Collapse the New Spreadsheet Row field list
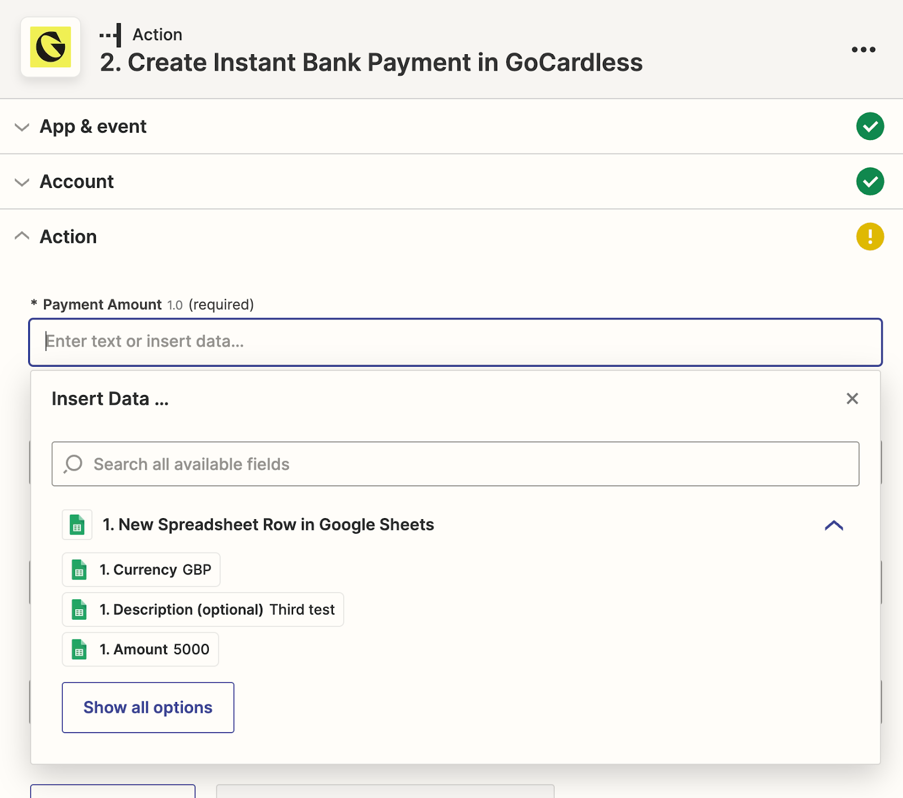 pyautogui.click(x=833, y=525)
